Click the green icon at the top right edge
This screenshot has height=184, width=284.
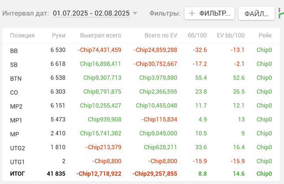281,13
